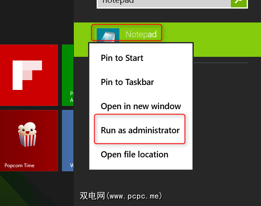This screenshot has width=261, height=206.
Task: Launch the Popcorn Time tile
Action: point(29,141)
